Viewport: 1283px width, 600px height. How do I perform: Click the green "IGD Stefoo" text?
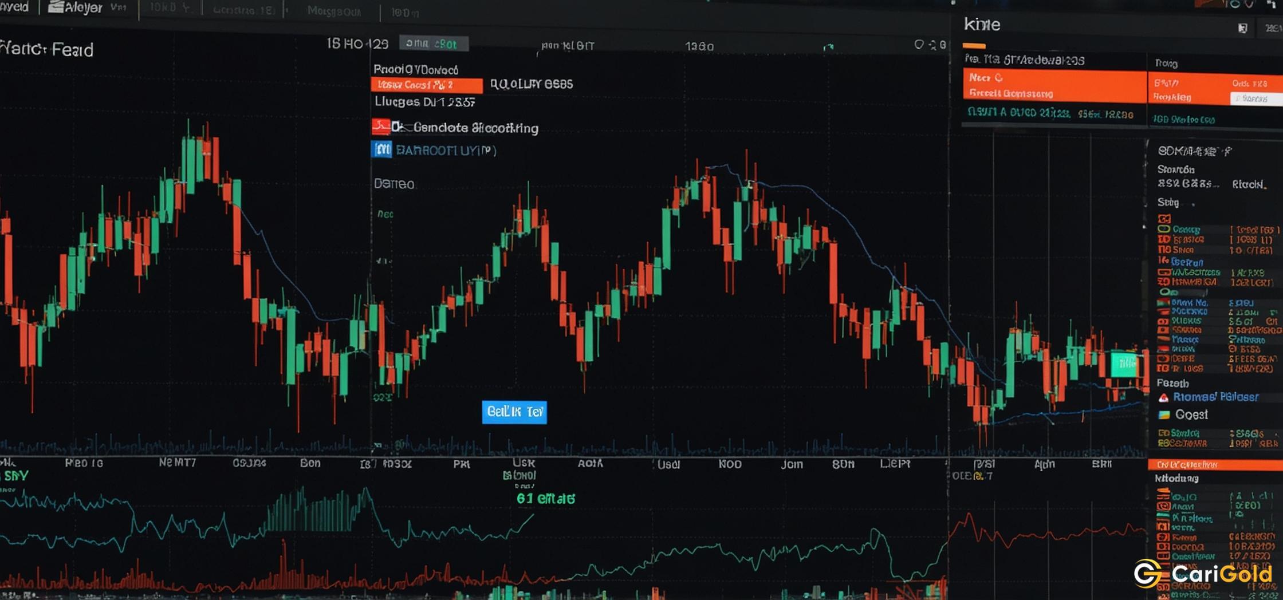click(1183, 120)
